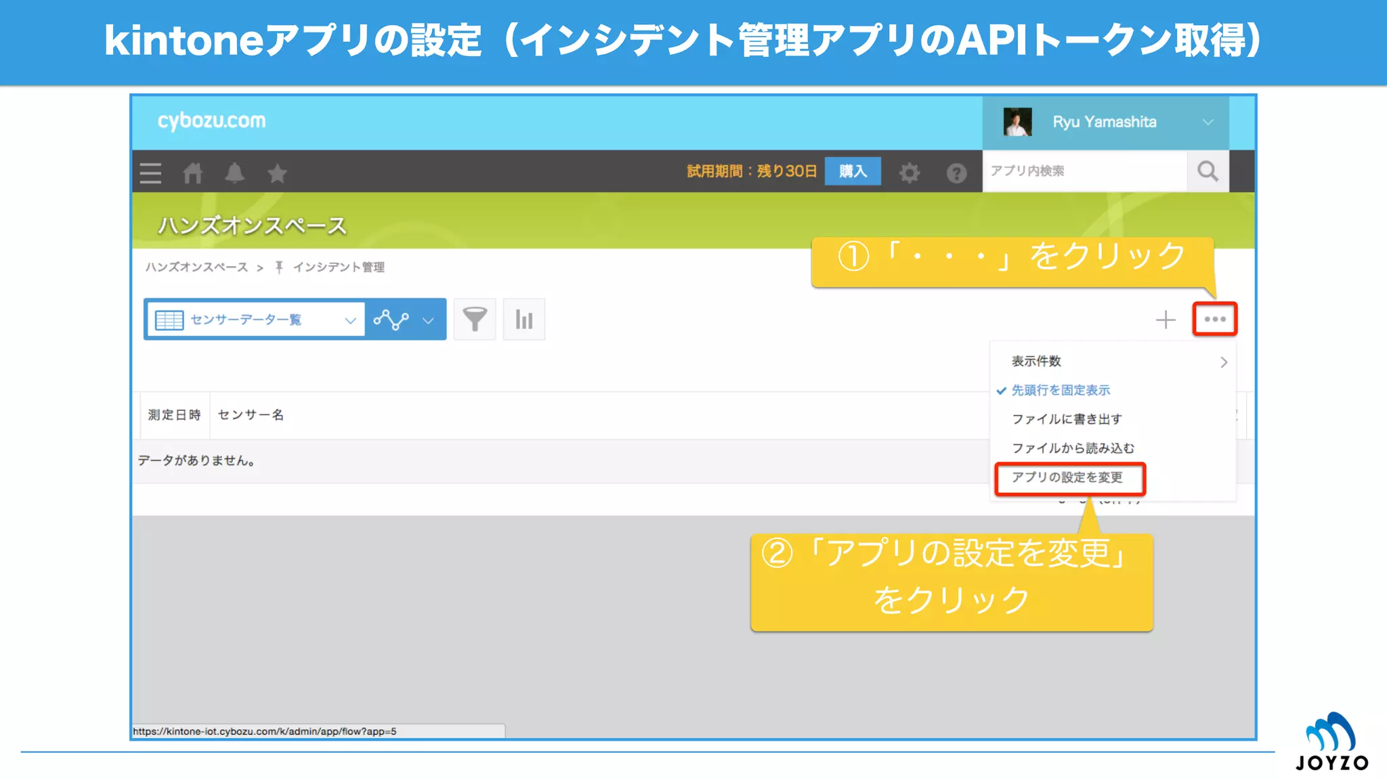Open the センサーデータ一覧 view dropdown
The image size is (1387, 780).
(255, 320)
